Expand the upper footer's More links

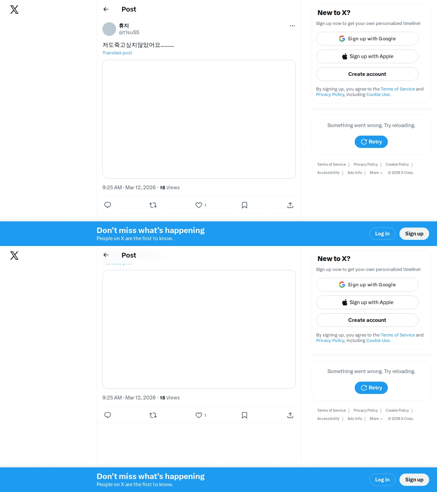pos(376,173)
